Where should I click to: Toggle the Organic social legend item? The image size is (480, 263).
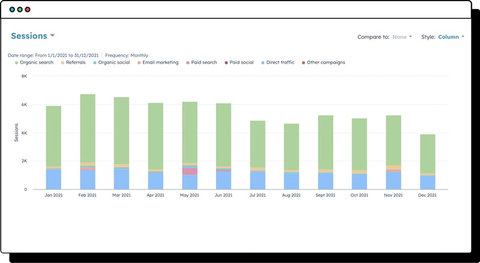pos(112,62)
